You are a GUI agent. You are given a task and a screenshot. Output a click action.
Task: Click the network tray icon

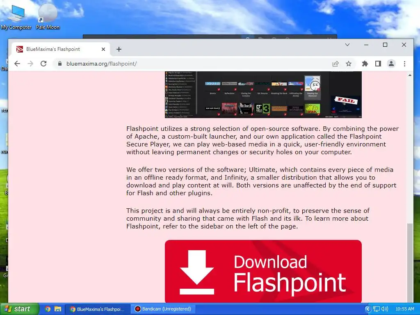click(377, 309)
